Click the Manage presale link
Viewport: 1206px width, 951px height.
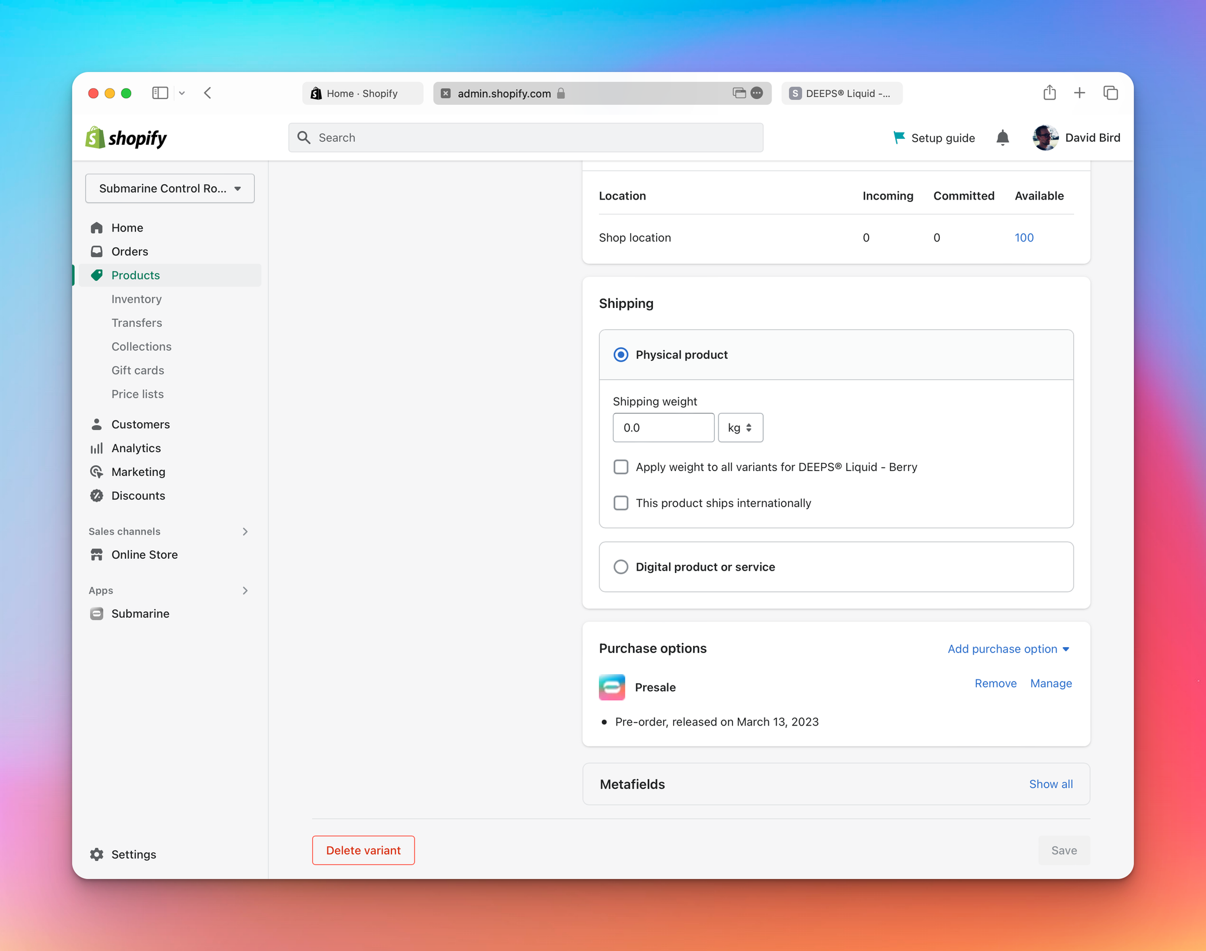pos(1051,683)
